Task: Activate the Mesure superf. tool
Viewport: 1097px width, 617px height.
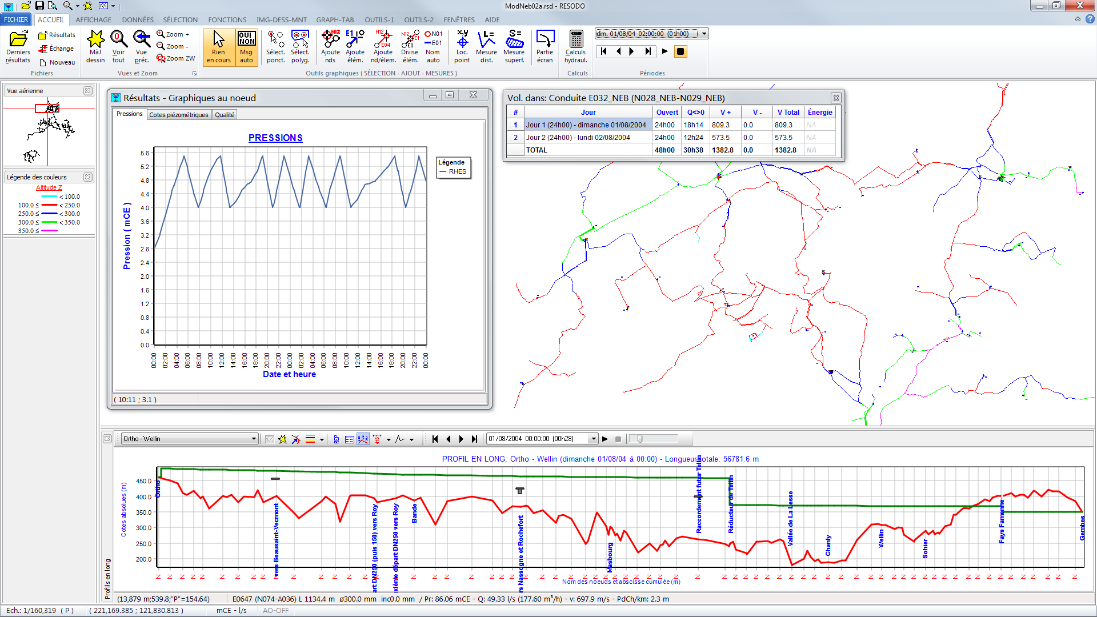Action: click(514, 47)
